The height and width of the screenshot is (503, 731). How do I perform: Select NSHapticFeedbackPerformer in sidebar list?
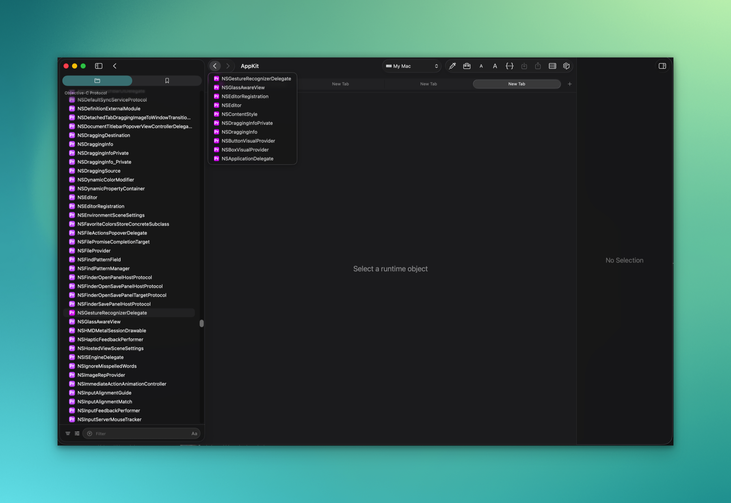pyautogui.click(x=129, y=340)
